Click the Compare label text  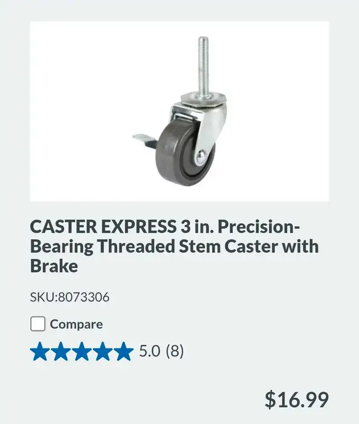(76, 324)
